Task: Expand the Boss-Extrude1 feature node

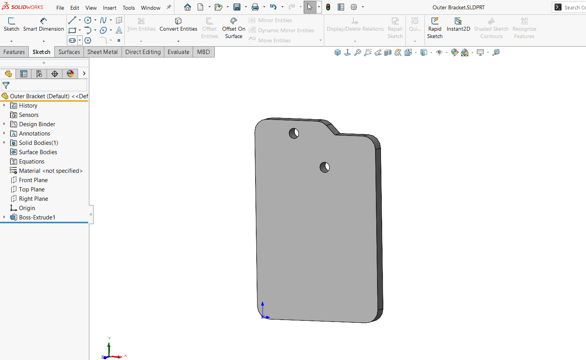Action: [4, 217]
